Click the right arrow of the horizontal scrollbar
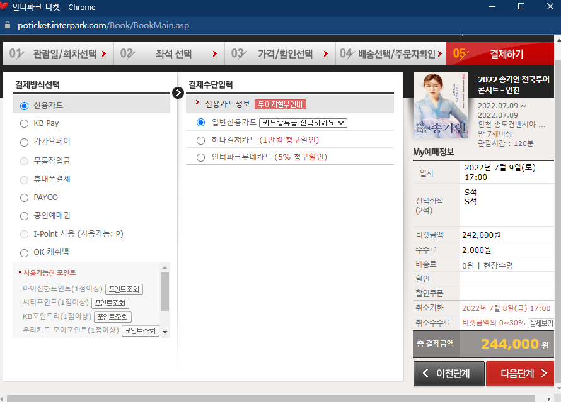The width and height of the screenshot is (561, 402). 549,399
